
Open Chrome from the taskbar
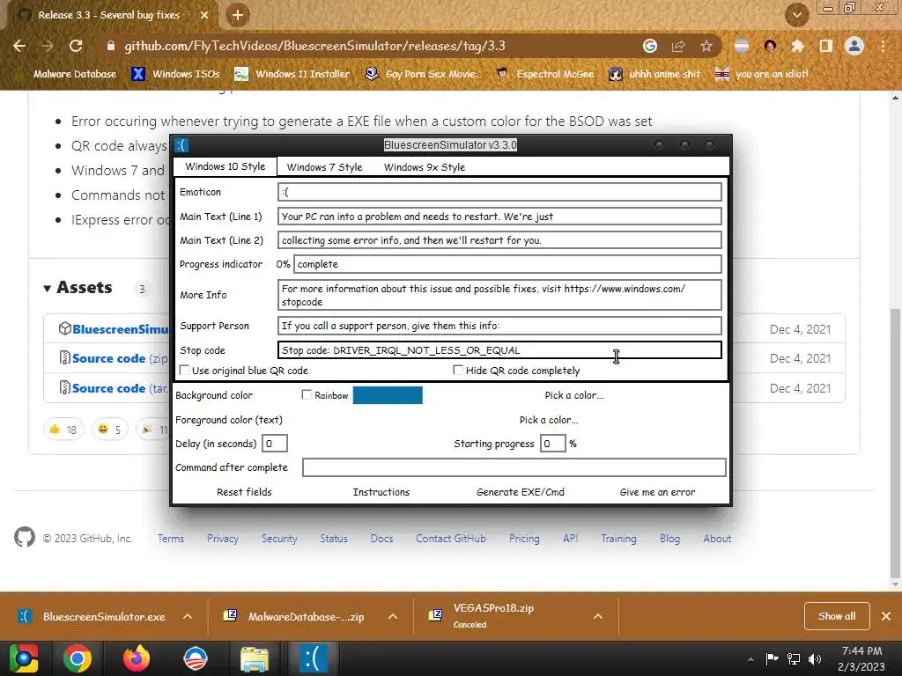click(78, 658)
